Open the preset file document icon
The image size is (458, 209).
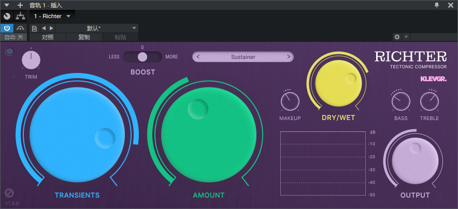point(35,28)
